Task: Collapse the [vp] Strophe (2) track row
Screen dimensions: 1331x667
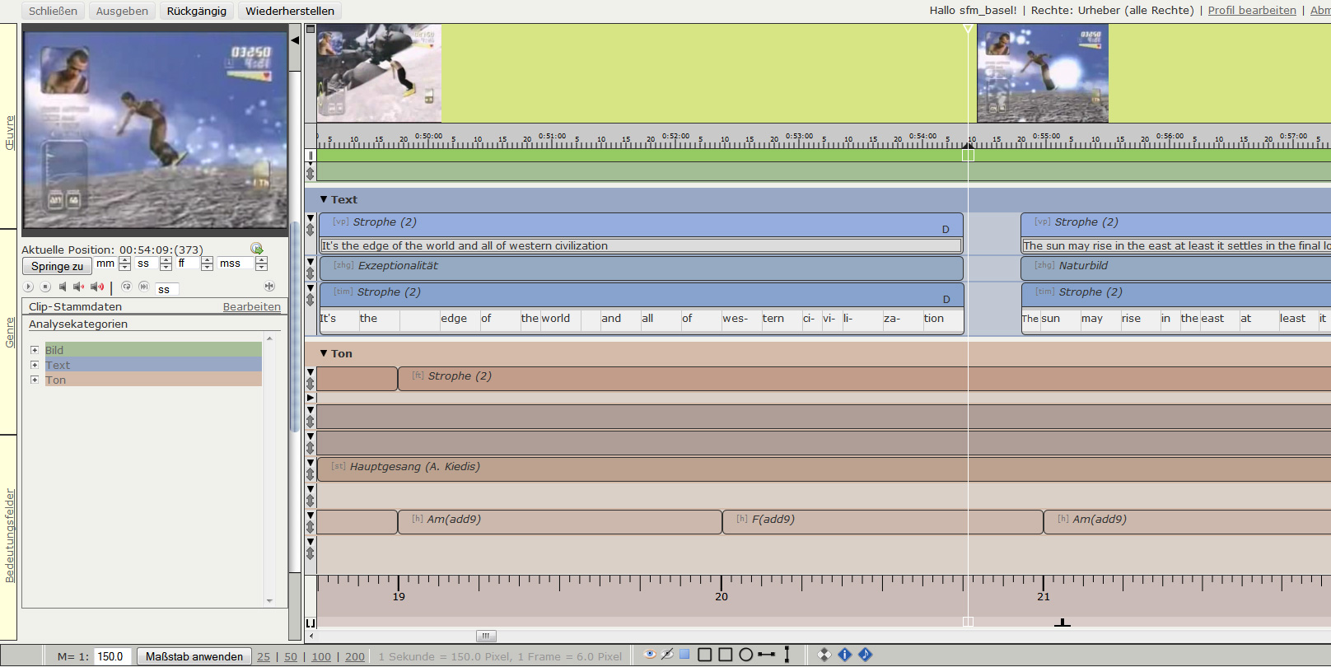Action: click(311, 218)
